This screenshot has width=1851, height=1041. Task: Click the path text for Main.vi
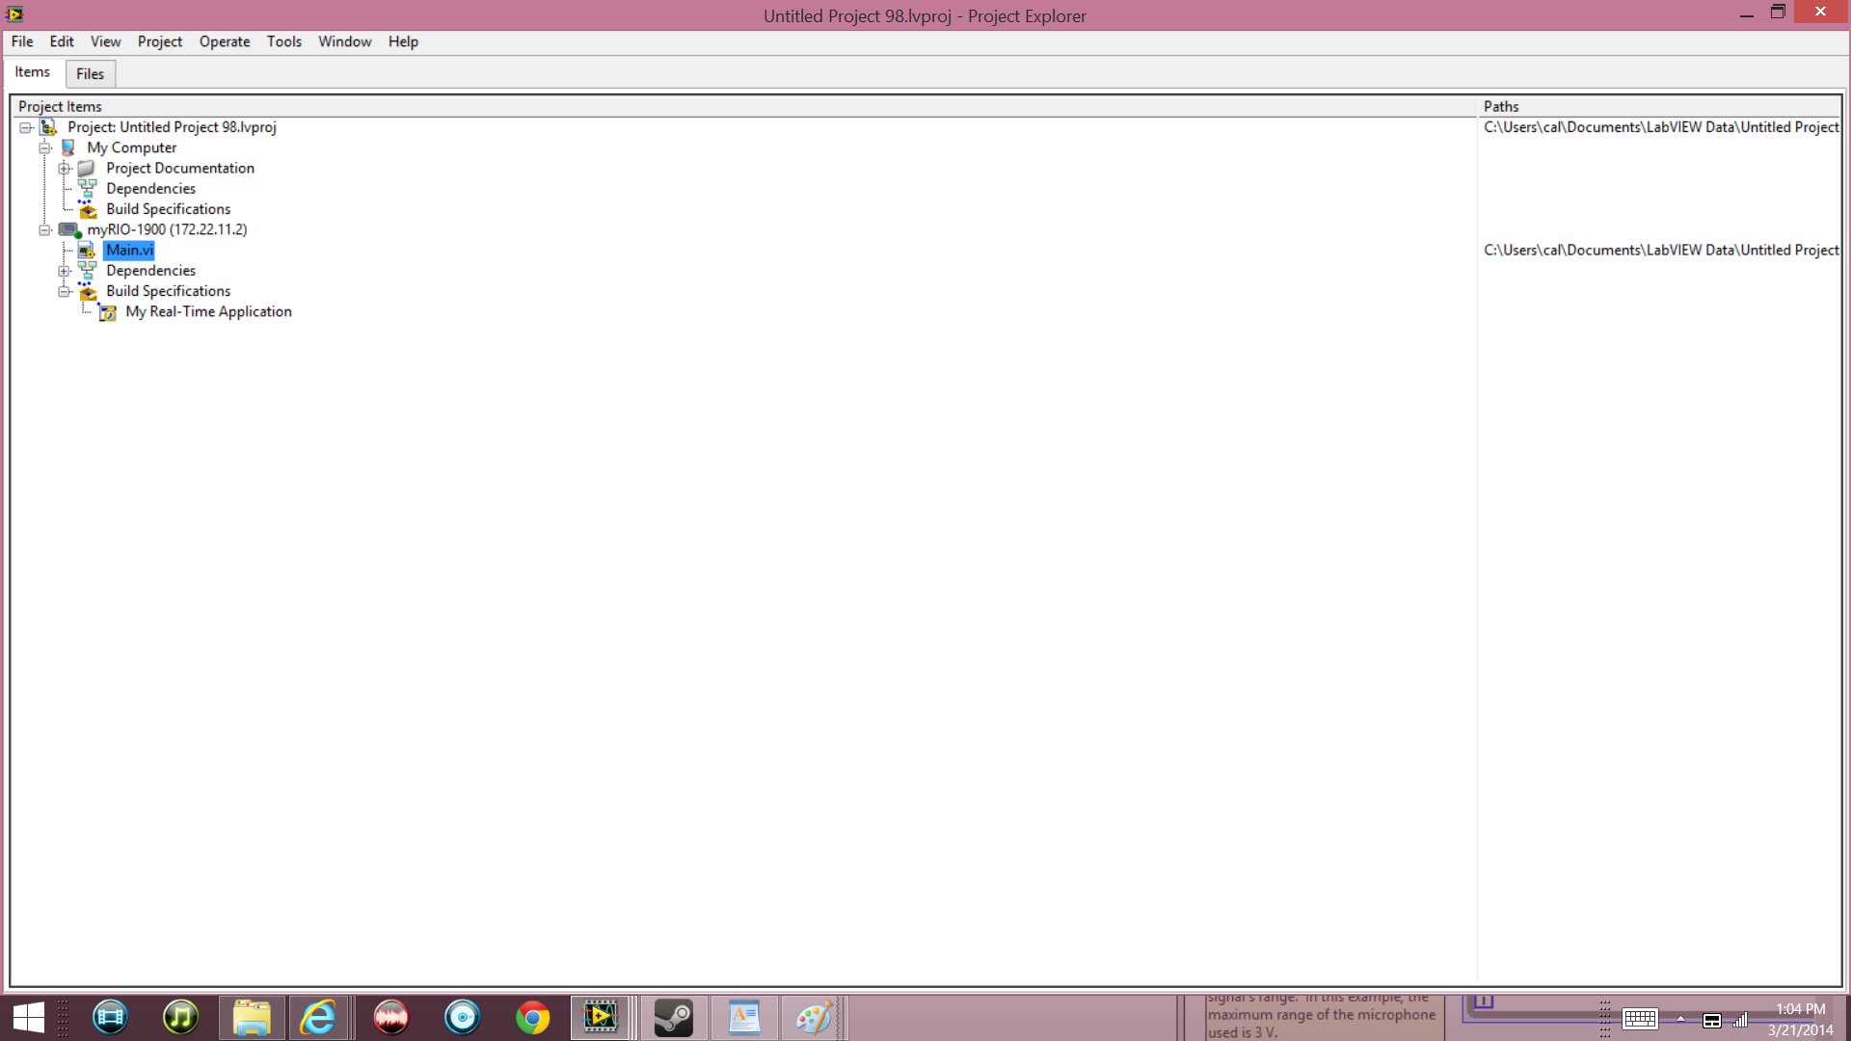tap(1661, 250)
